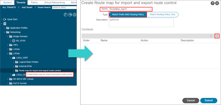Click the Submit button
The image size is (221, 105).
tap(208, 100)
